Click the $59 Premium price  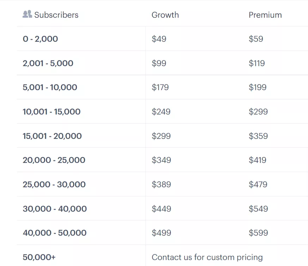pyautogui.click(x=256, y=39)
